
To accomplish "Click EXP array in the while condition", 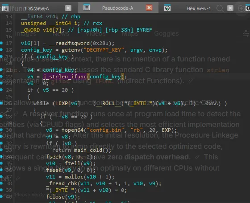I will pos(63,103).
